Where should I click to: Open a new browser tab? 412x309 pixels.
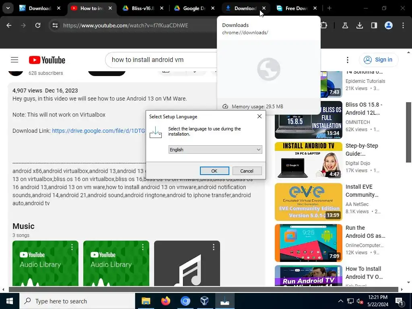click(x=329, y=8)
